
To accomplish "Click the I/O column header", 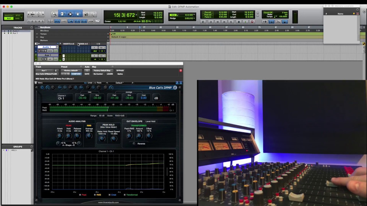I will coord(98,44).
